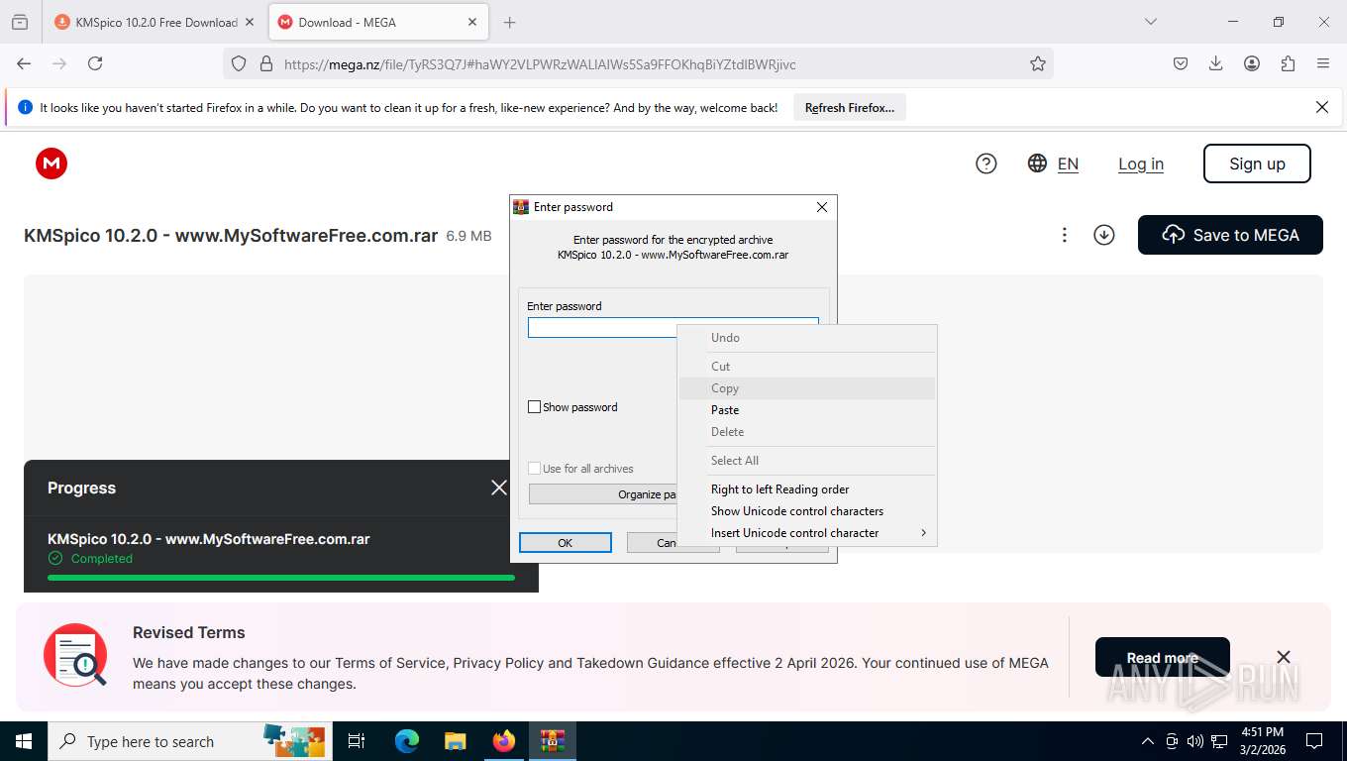Click the WinRAR taskbar icon
The height and width of the screenshot is (761, 1347).
tap(552, 741)
